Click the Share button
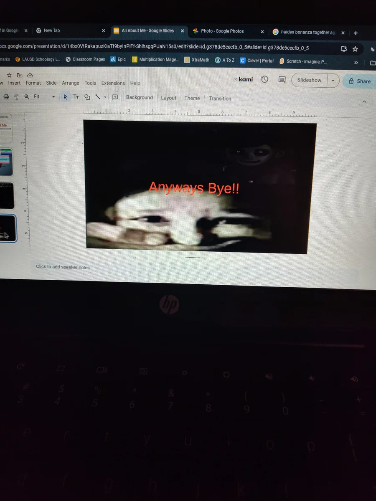376x501 pixels. (360, 81)
